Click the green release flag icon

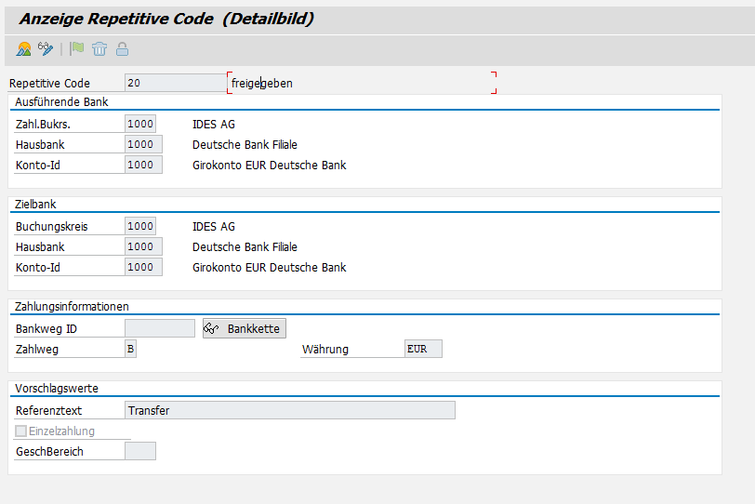point(77,48)
